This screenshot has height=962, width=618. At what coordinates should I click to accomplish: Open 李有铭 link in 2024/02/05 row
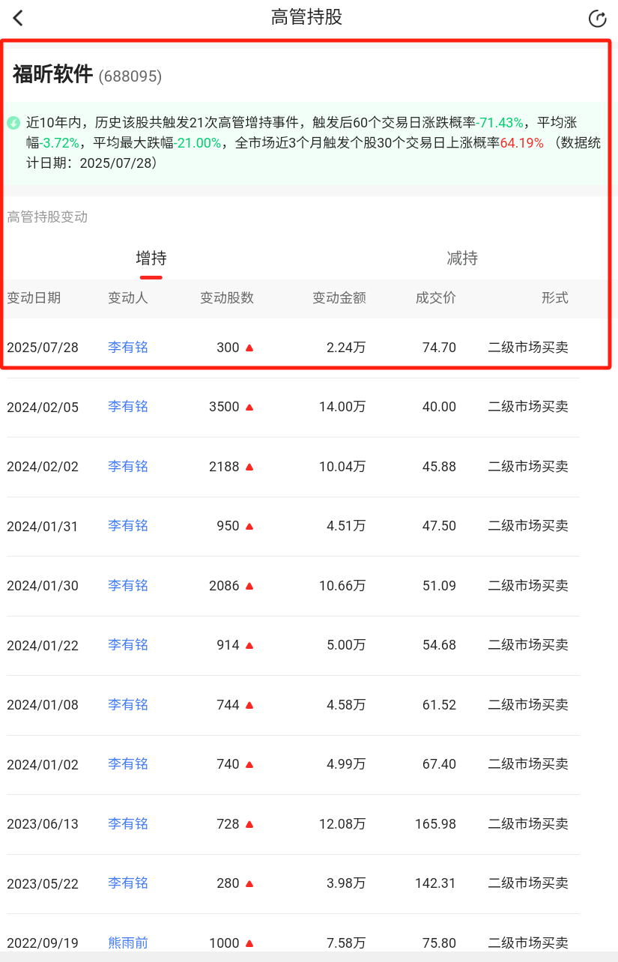tap(128, 407)
